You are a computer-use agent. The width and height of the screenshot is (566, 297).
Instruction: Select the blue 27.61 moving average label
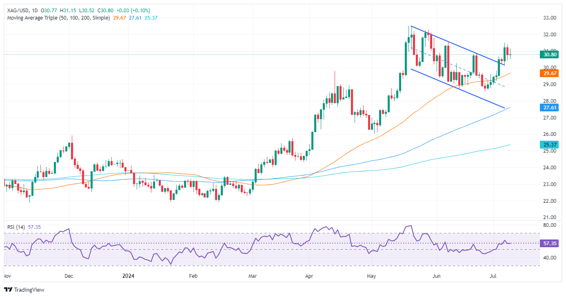[551, 108]
